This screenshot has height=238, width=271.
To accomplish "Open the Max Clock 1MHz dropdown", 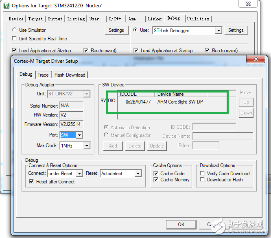I will [87, 146].
